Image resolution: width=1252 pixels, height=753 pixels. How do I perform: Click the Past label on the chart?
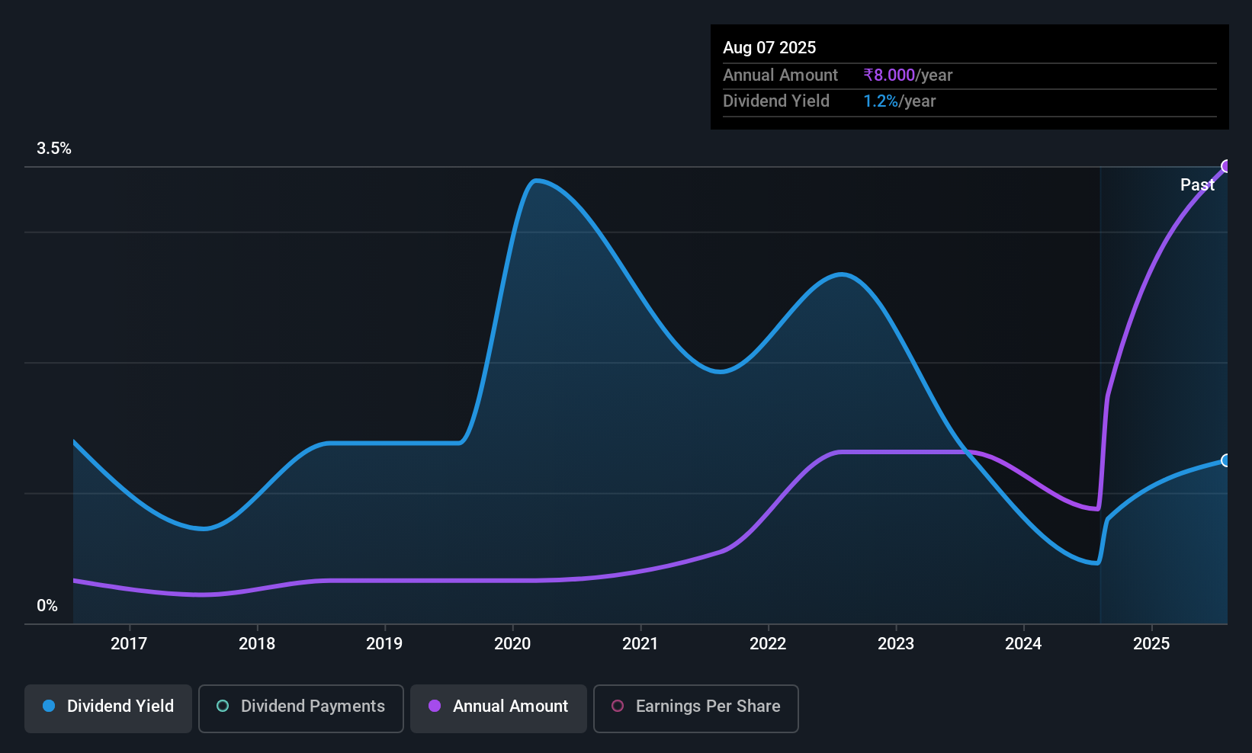click(x=1197, y=184)
